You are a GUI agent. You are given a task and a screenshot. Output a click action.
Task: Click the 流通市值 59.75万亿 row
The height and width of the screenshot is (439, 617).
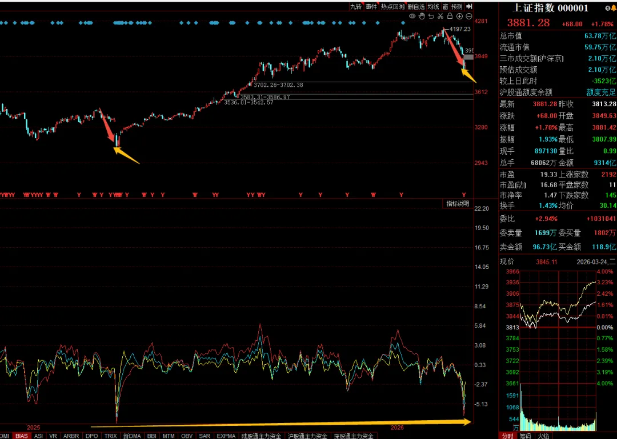coord(558,47)
